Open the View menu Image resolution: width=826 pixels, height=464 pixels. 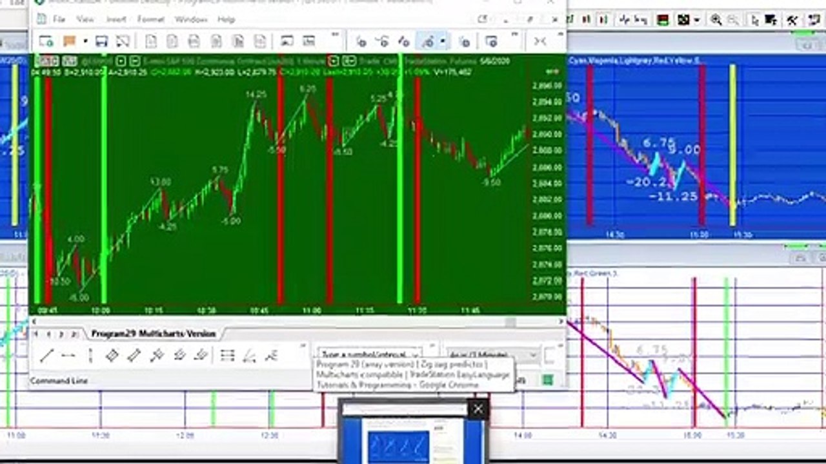pyautogui.click(x=85, y=19)
